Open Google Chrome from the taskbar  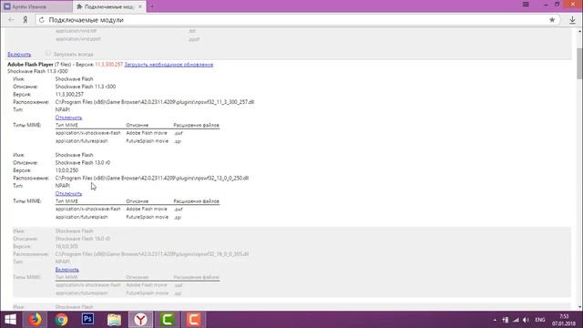(x=62, y=320)
